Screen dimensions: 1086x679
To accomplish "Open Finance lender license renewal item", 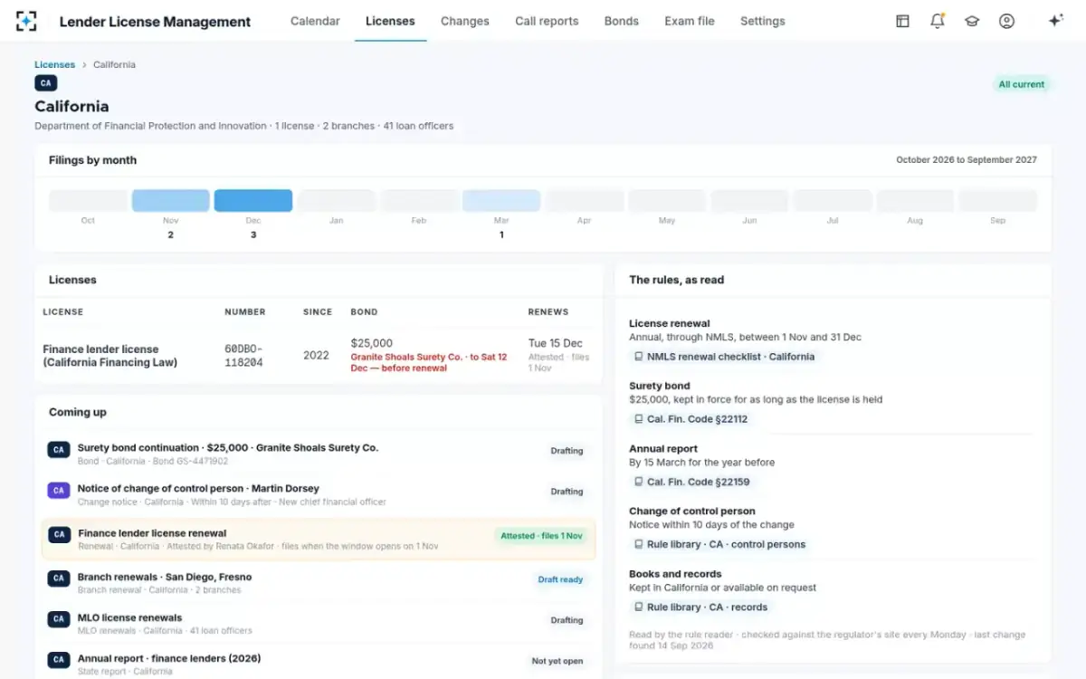I will point(319,539).
